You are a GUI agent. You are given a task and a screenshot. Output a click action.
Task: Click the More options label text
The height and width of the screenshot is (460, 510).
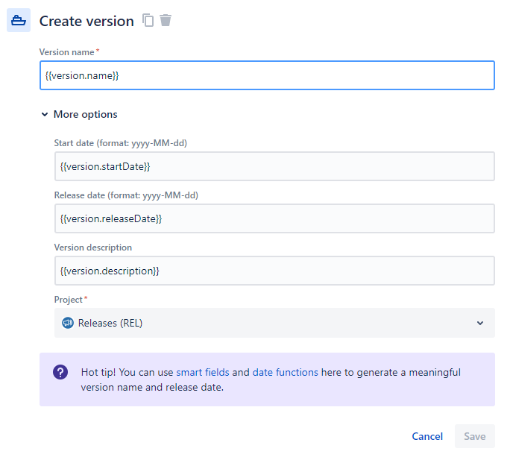[x=85, y=115]
